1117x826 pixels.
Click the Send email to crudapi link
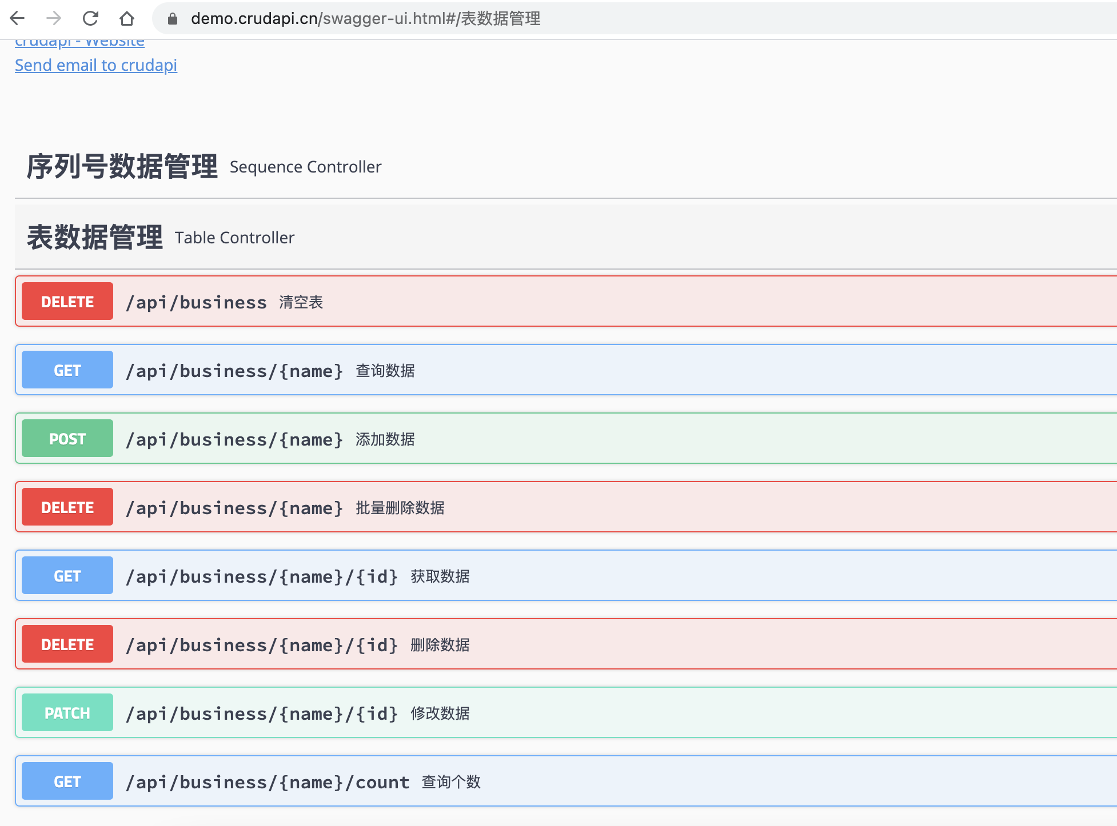pos(96,65)
